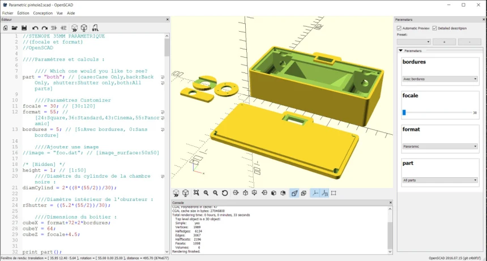Click the editor scrollbar down arrow

click(167, 252)
